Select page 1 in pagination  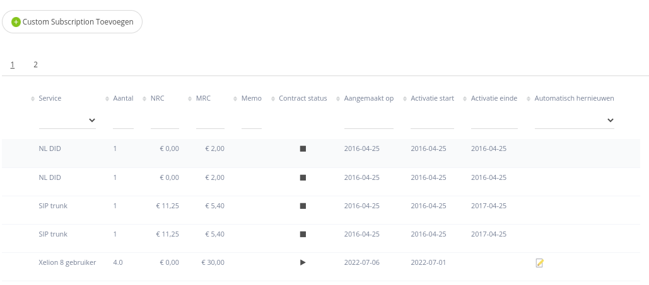pos(13,65)
